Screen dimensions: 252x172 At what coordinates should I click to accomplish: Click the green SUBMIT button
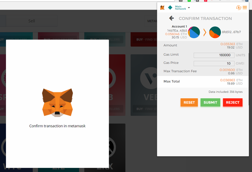[x=210, y=103]
